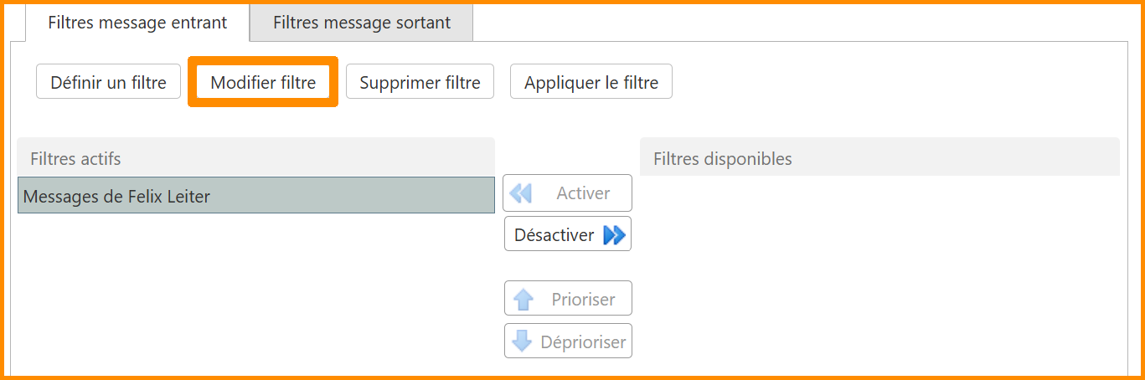Click the up arrow Prioriser icon
This screenshot has height=380, width=1145.
[x=524, y=300]
